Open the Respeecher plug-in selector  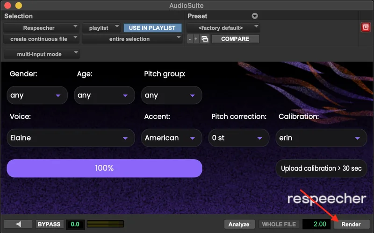click(x=41, y=28)
